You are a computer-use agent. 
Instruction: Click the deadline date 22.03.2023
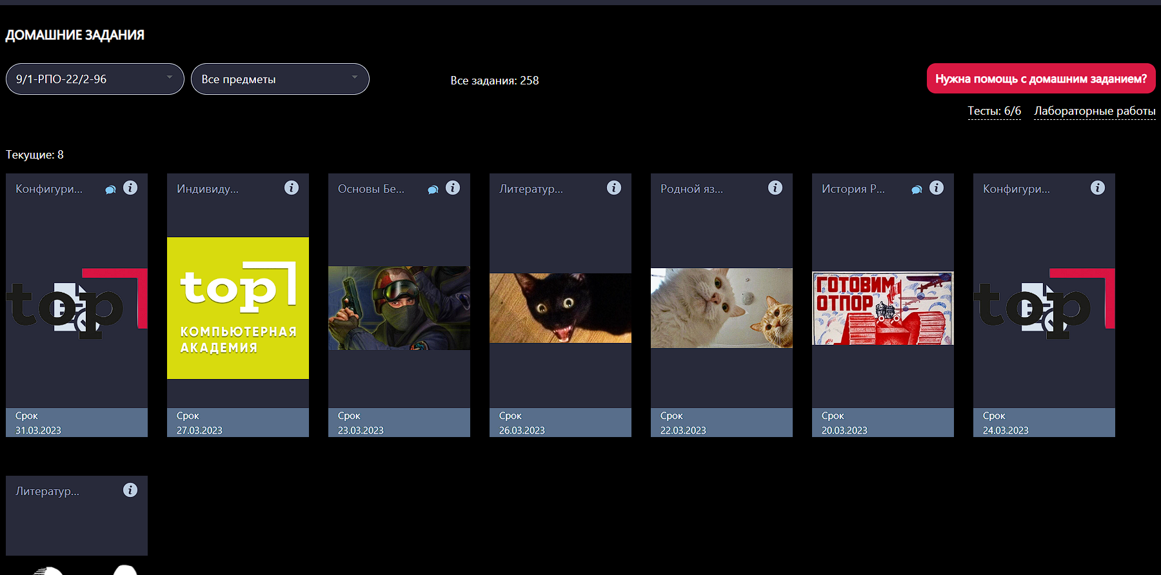pos(683,430)
